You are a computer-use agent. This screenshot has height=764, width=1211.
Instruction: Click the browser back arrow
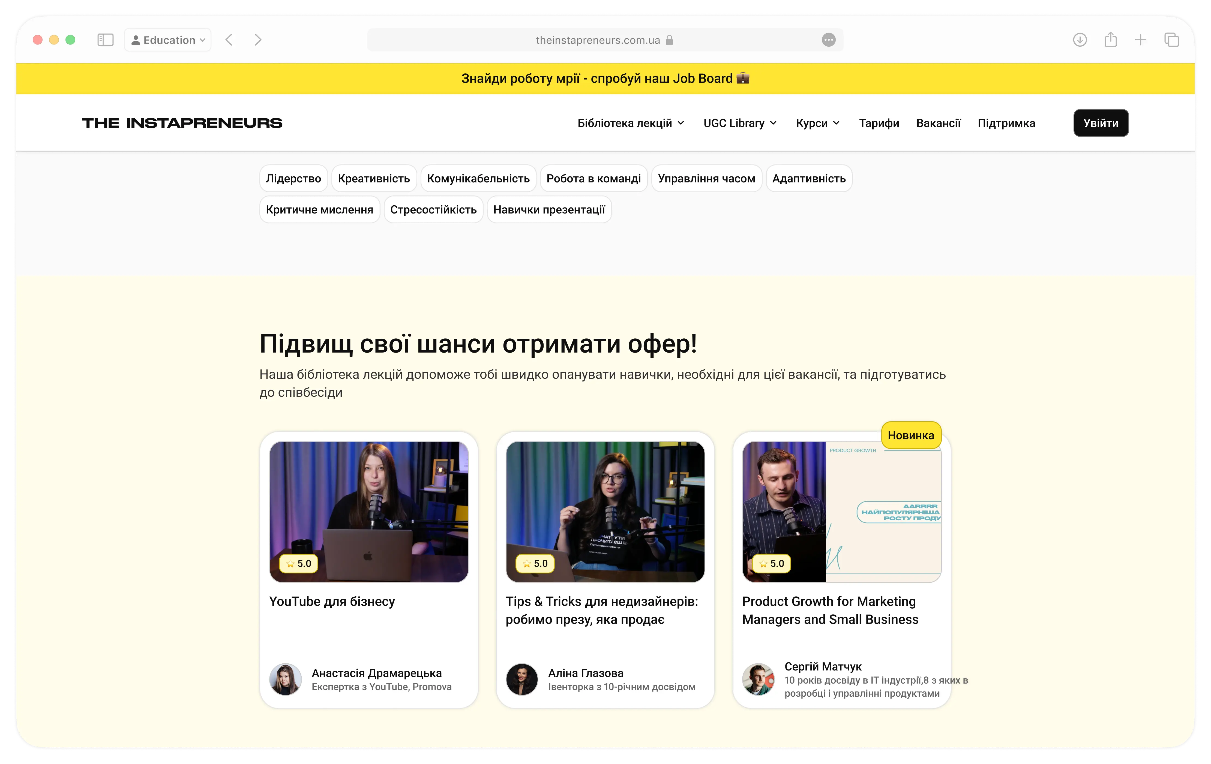(x=229, y=40)
